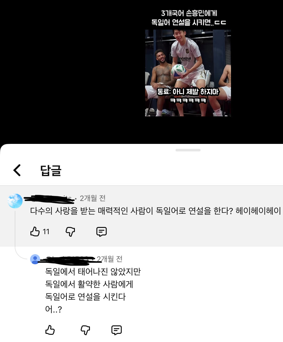This screenshot has width=283, height=342.
Task: Like the top comment with 11 likes
Action: (x=35, y=231)
